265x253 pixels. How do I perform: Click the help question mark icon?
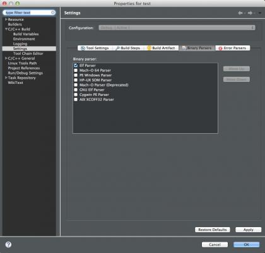pyautogui.click(x=8, y=244)
